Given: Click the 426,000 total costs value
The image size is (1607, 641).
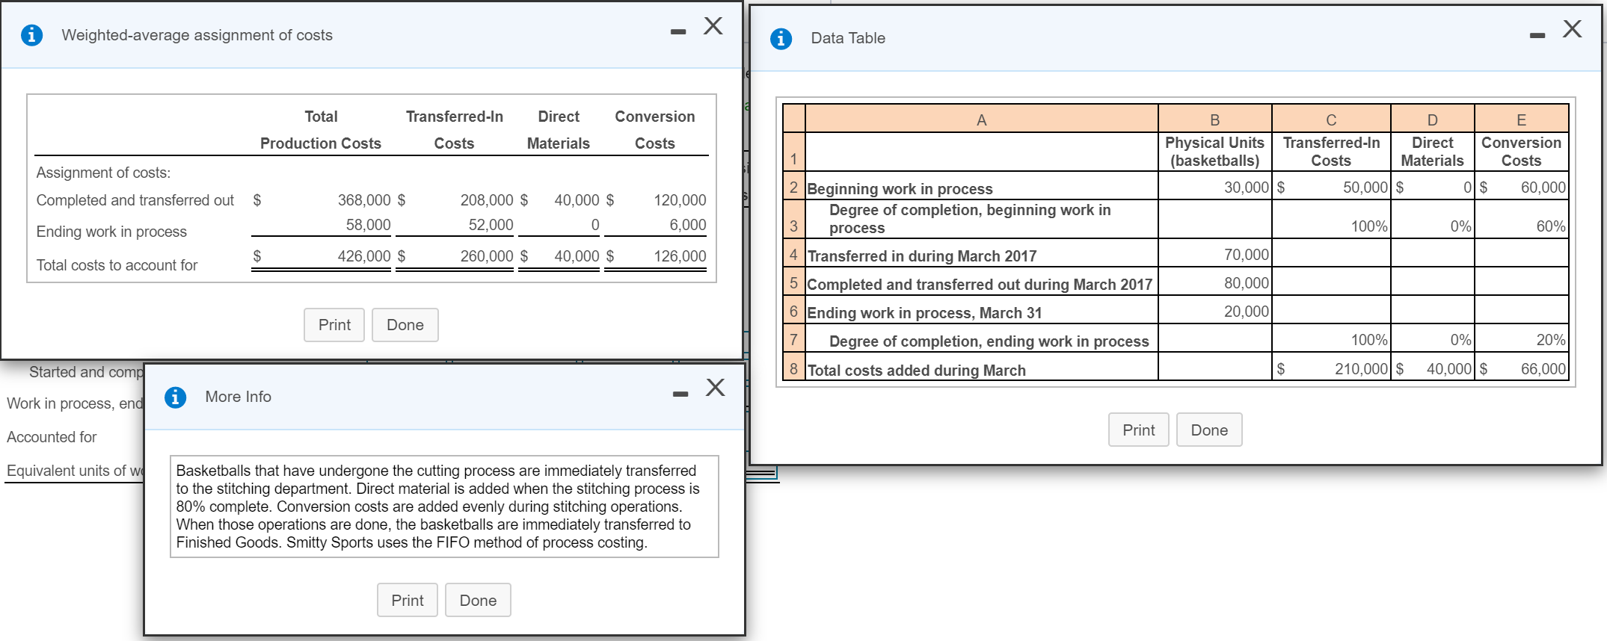Looking at the screenshot, I should pyautogui.click(x=364, y=256).
